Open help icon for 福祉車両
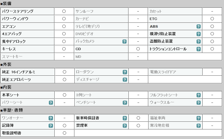224x139 pixels. coord(198,118)
